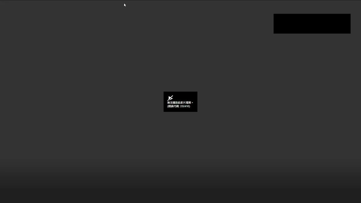Click the crossed-out play error icon
Viewport: 361px width, 203px height.
170,98
